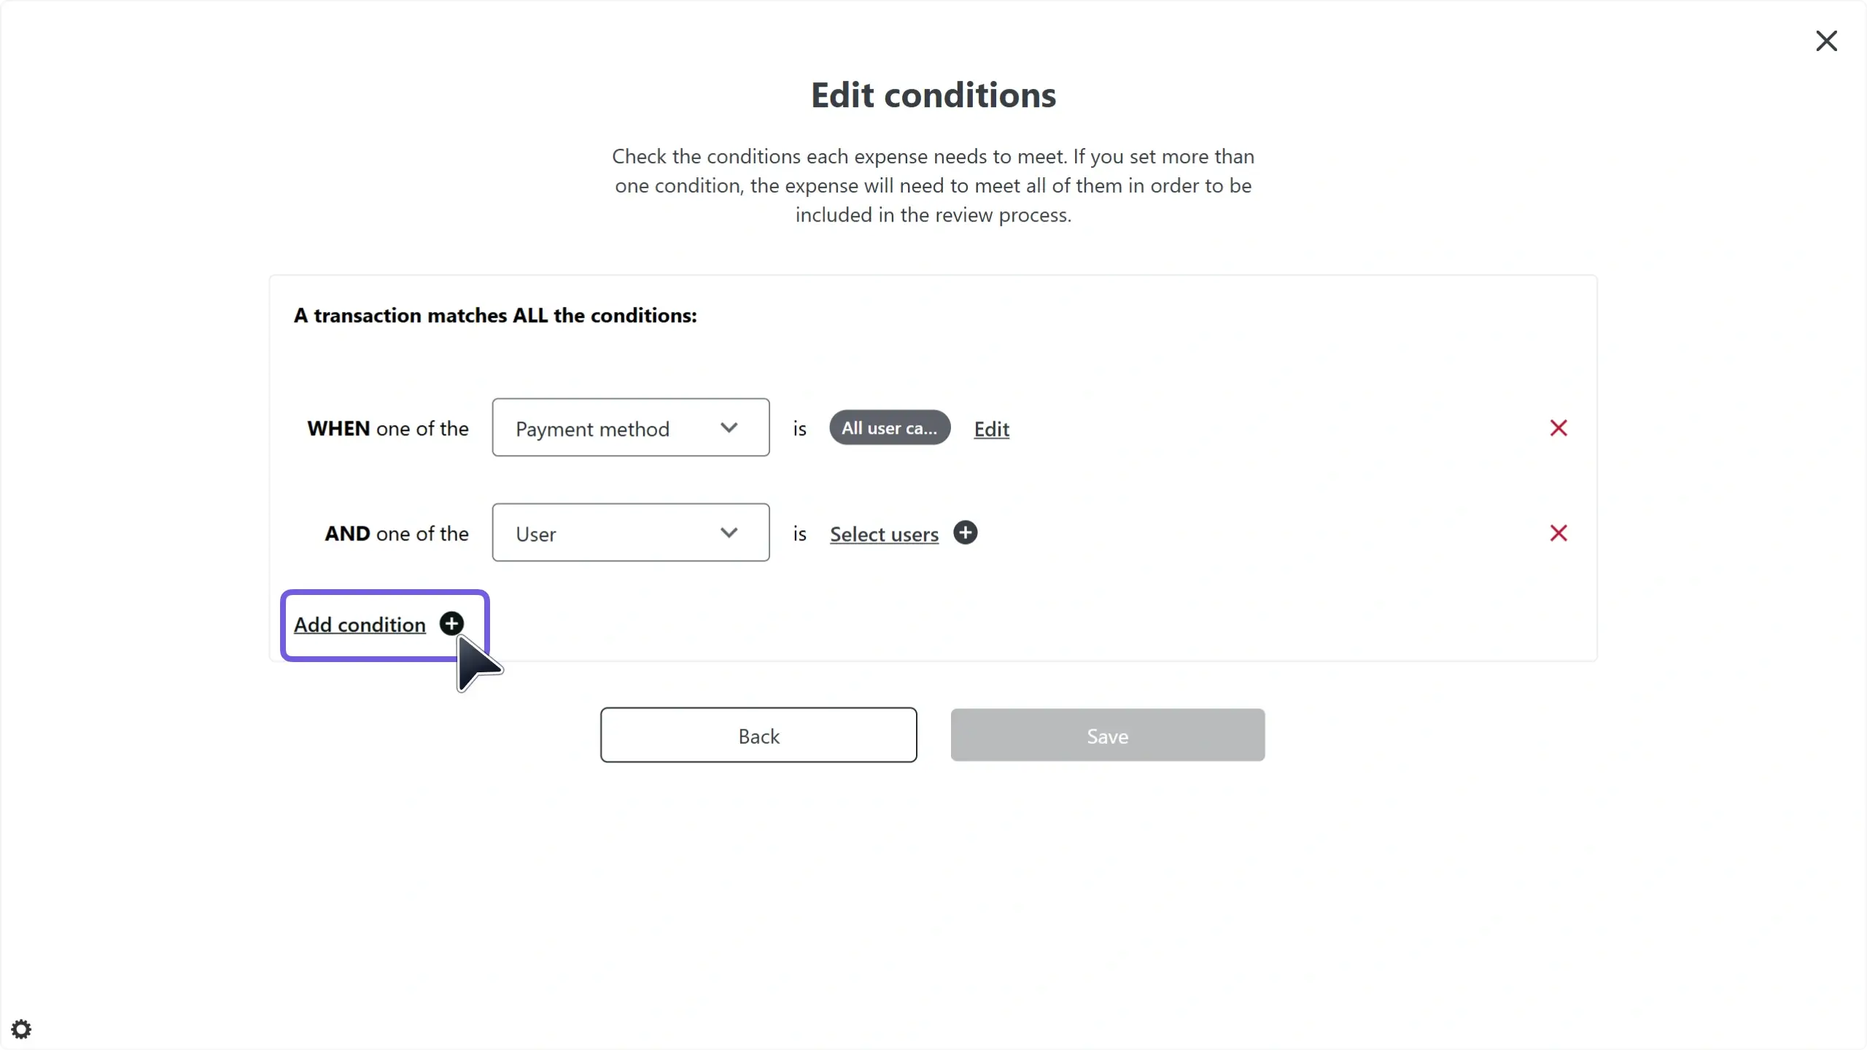This screenshot has height=1050, width=1867.
Task: Open settings via the bottom-left gear icon
Action: tap(21, 1029)
